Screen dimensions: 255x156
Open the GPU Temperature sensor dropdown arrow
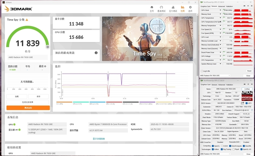click(221, 18)
